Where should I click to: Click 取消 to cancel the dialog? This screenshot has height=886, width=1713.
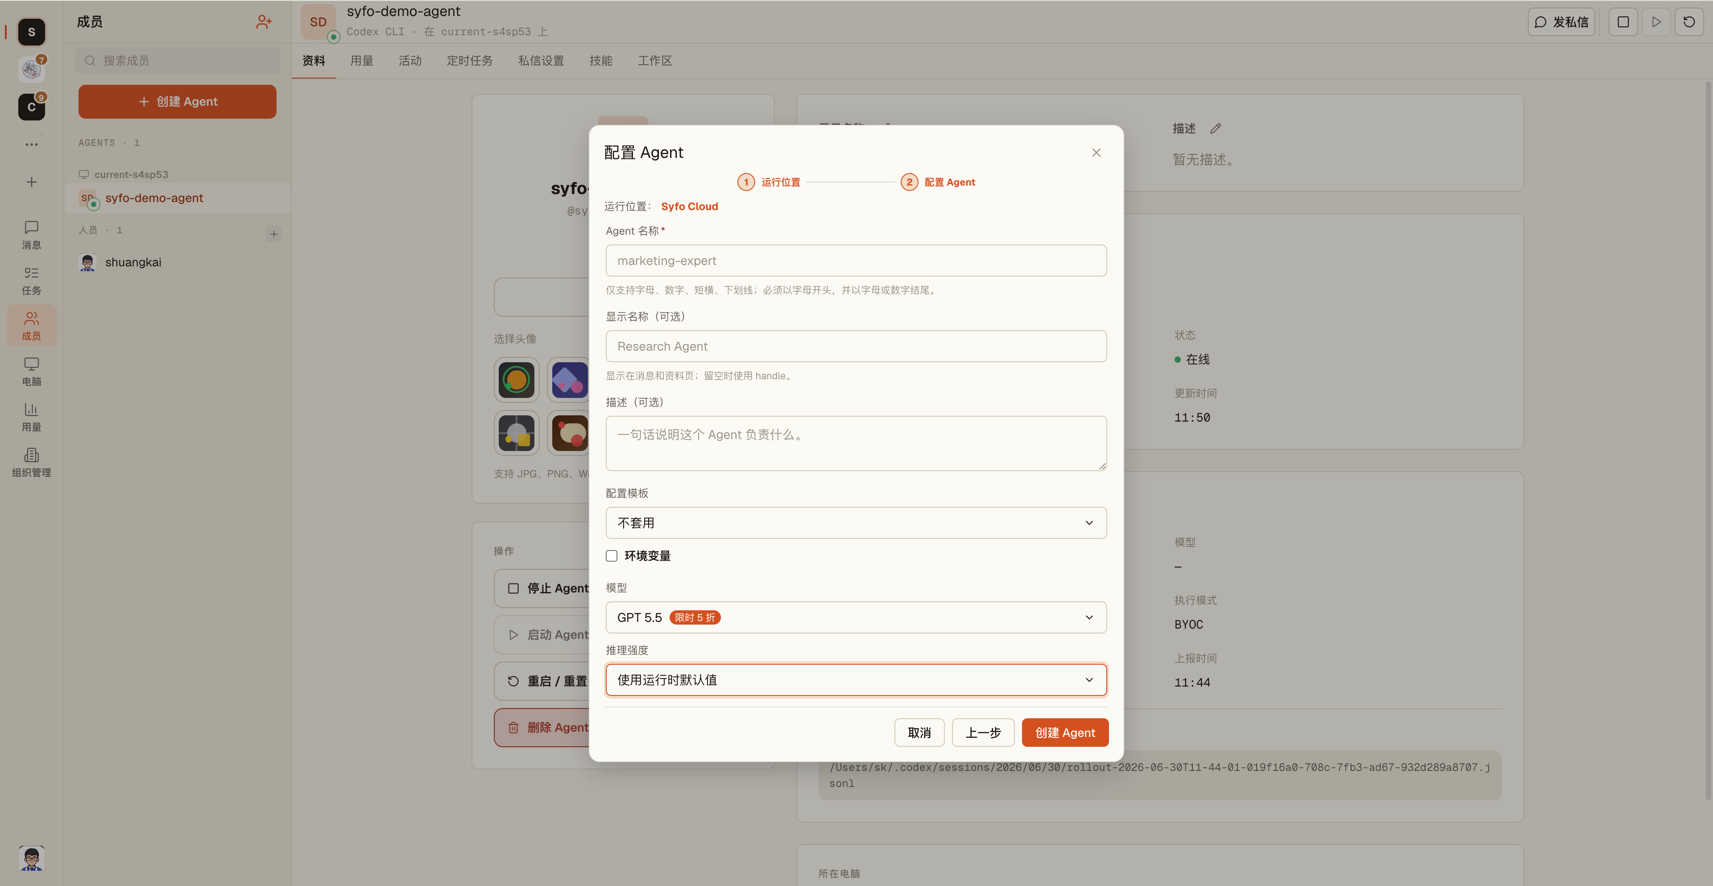tap(919, 733)
